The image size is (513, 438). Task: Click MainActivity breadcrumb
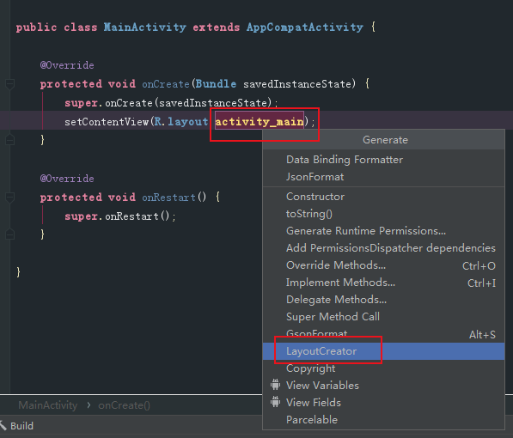[x=48, y=405]
